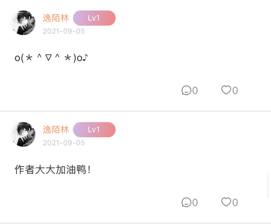Screen dimensions: 271x224
Task: Tap the Lv1 badge on second comment
Action: (94, 130)
